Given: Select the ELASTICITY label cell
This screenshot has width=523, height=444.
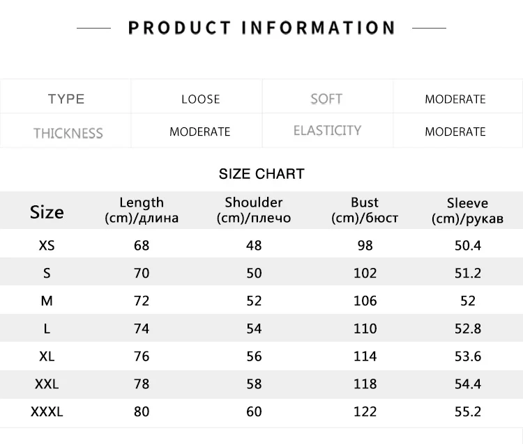Looking at the screenshot, I should click(x=327, y=131).
